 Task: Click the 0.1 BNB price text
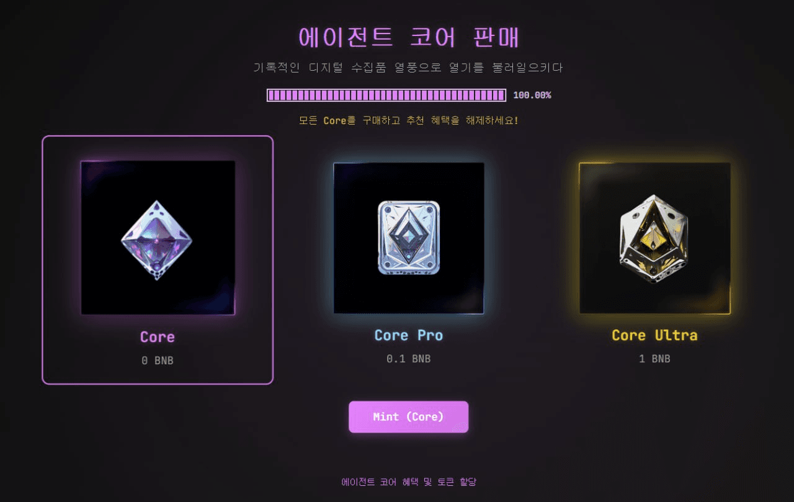[409, 359]
